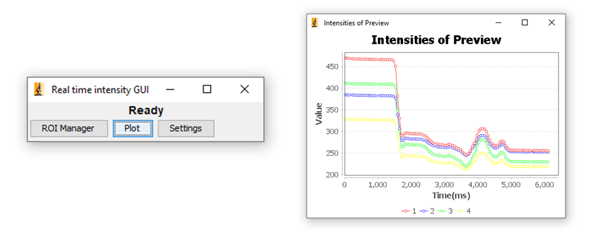
Task: Open the Settings dialog
Action: tap(186, 128)
